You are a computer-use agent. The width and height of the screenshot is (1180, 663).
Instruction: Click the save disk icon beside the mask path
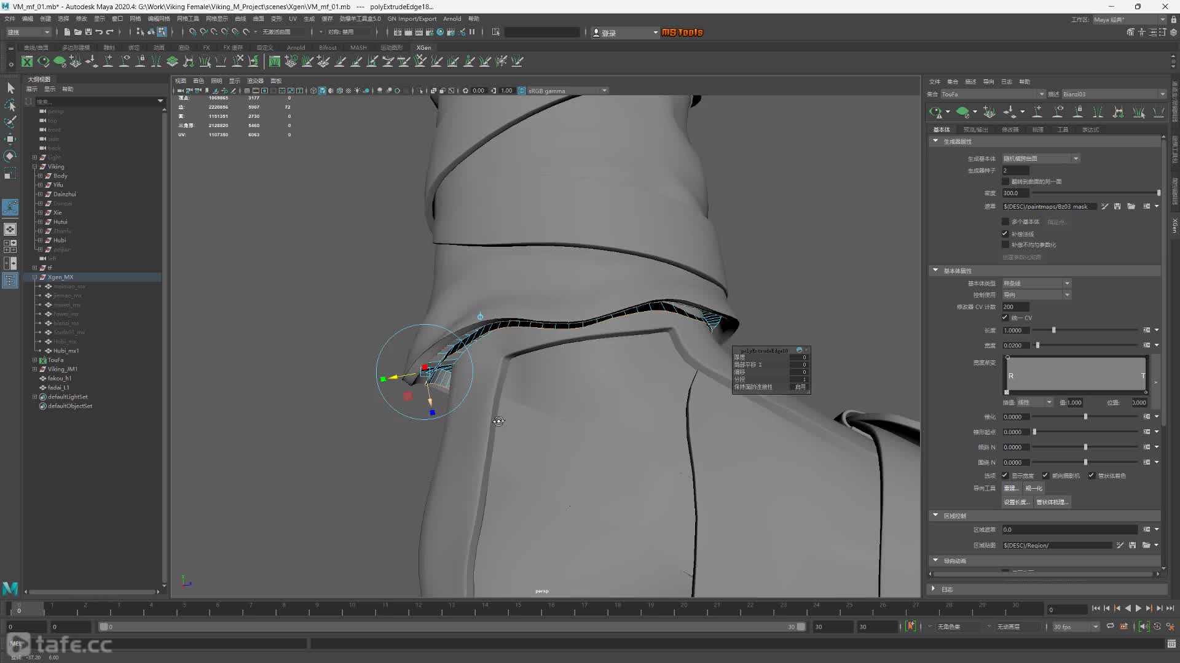[1117, 206]
